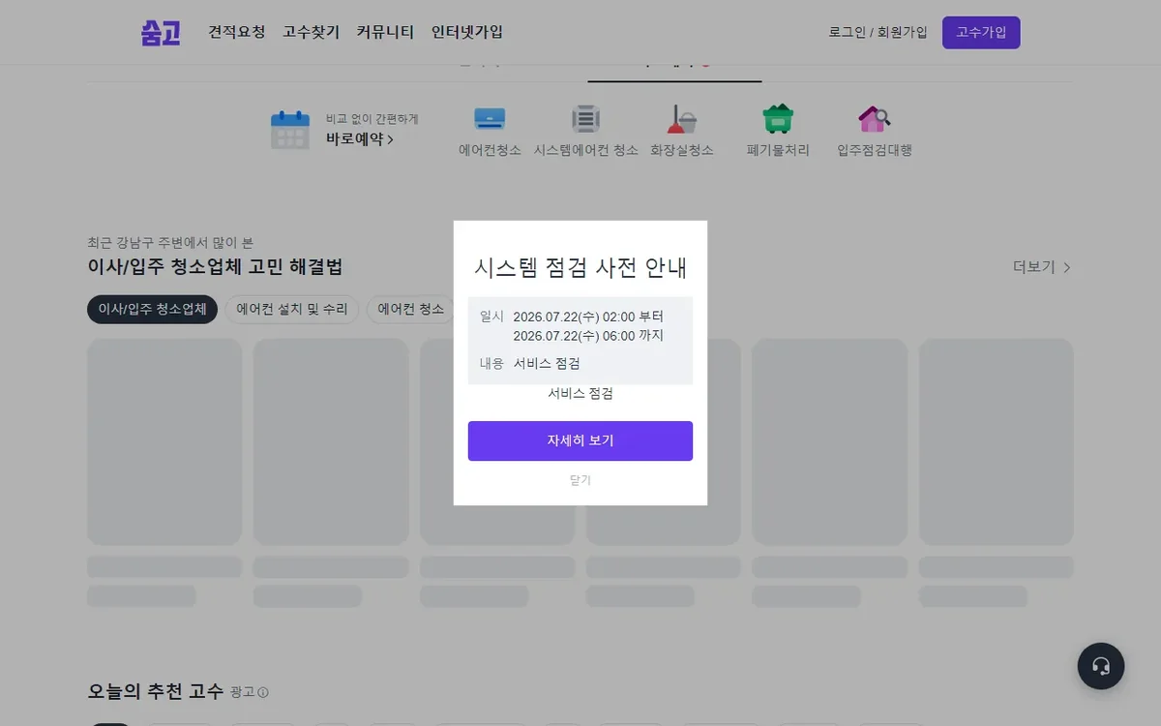Screen dimensions: 1161x726
Task: Open 인터넷가입 in the top menu
Action: [467, 32]
